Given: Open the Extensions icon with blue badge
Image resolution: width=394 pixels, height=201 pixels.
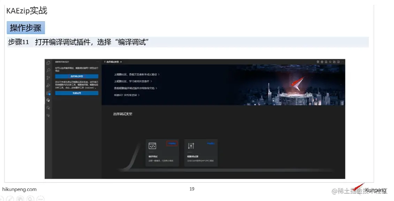Looking at the screenshot, I should coord(48,93).
